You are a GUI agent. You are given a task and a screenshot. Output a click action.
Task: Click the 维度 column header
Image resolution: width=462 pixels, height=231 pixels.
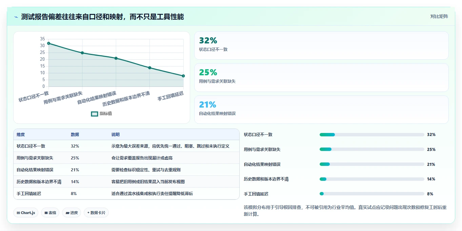[21, 135]
